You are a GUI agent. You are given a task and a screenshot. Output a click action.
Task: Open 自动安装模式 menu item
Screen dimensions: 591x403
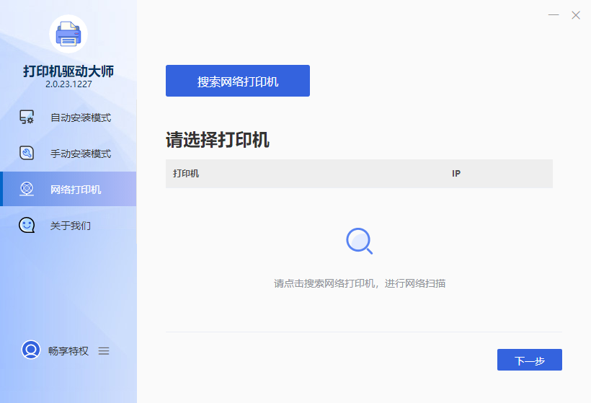[x=68, y=118]
